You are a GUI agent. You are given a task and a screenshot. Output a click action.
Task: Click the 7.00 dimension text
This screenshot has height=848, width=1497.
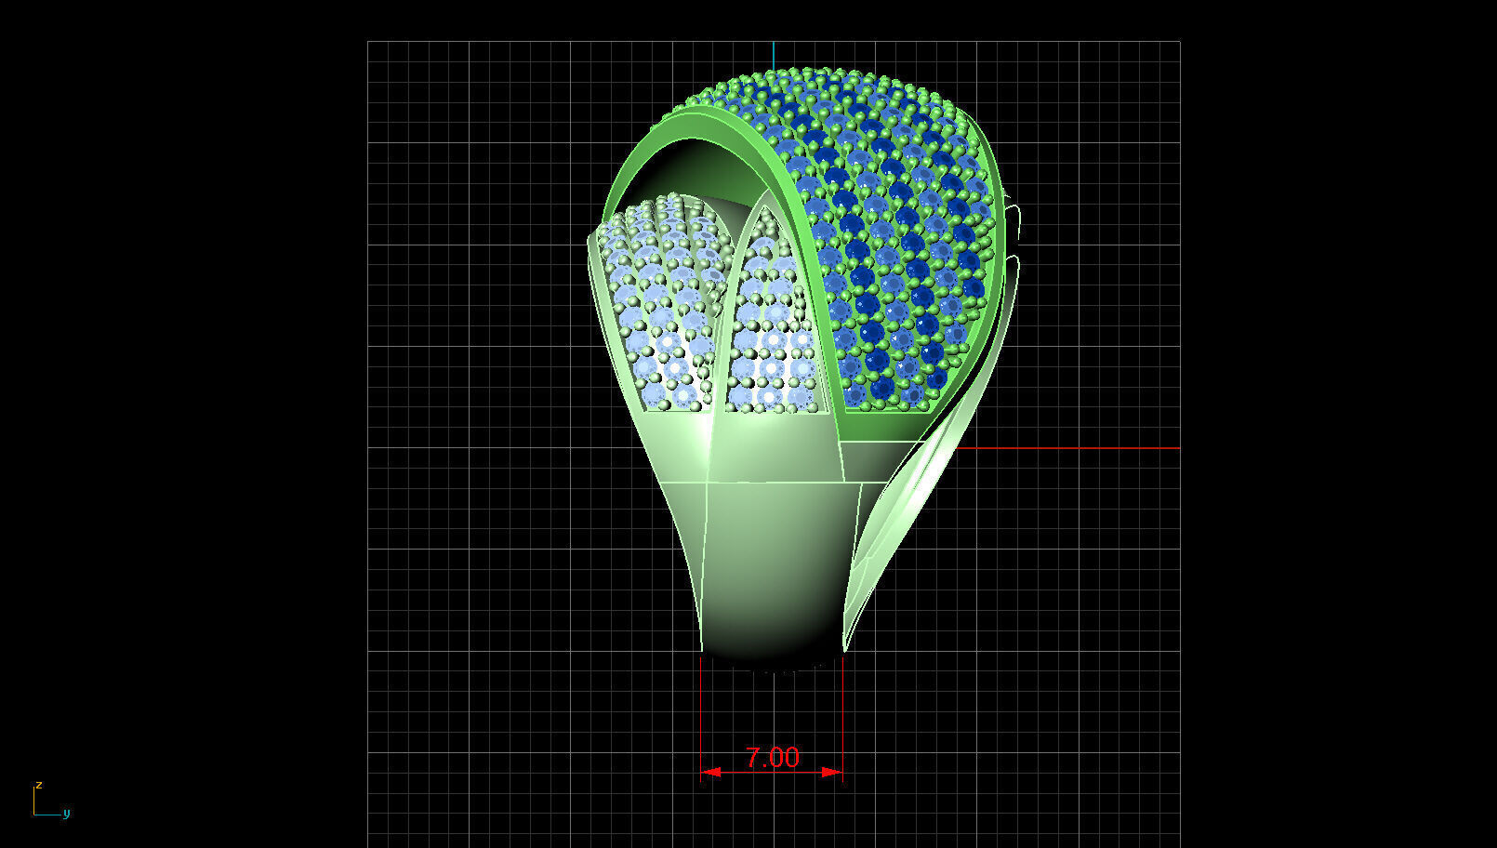tap(772, 758)
